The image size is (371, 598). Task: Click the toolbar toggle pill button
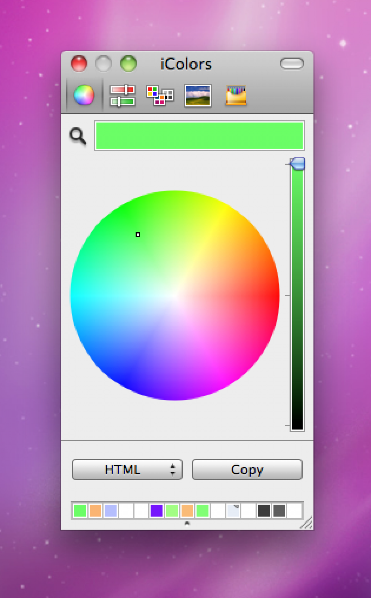[292, 64]
